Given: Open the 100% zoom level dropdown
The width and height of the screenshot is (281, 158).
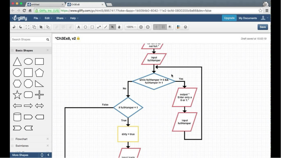Looking at the screenshot, I should point(131,27).
